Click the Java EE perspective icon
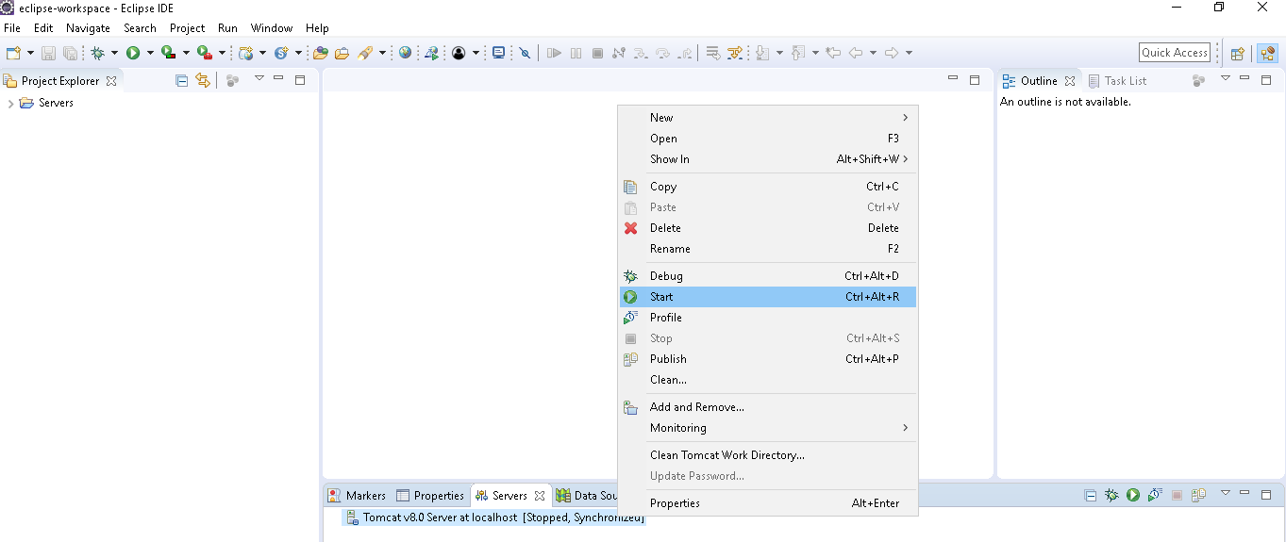 click(1267, 54)
